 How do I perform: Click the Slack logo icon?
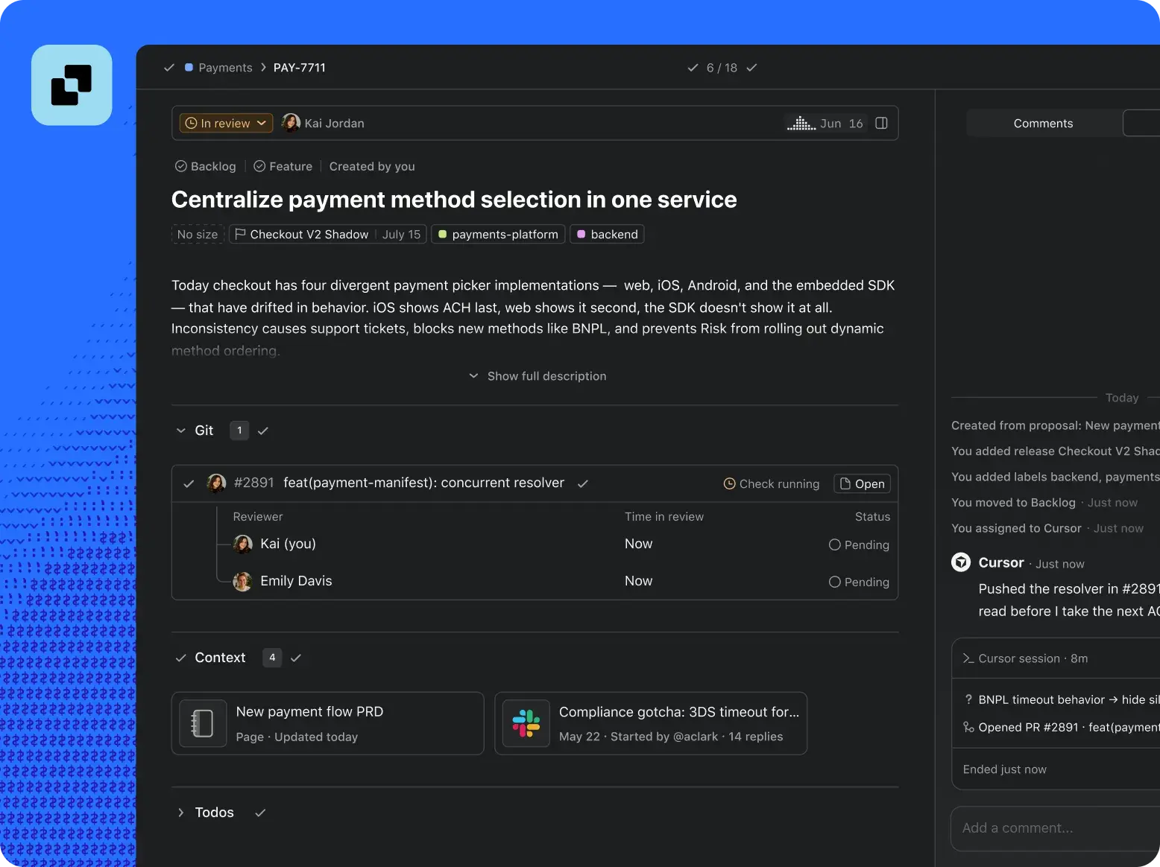pos(526,723)
